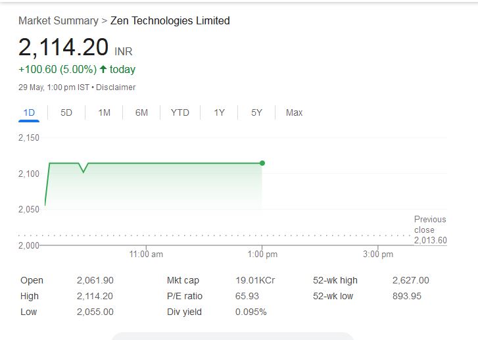The width and height of the screenshot is (478, 340).
Task: Open the Disclaimer link
Action: click(x=116, y=87)
